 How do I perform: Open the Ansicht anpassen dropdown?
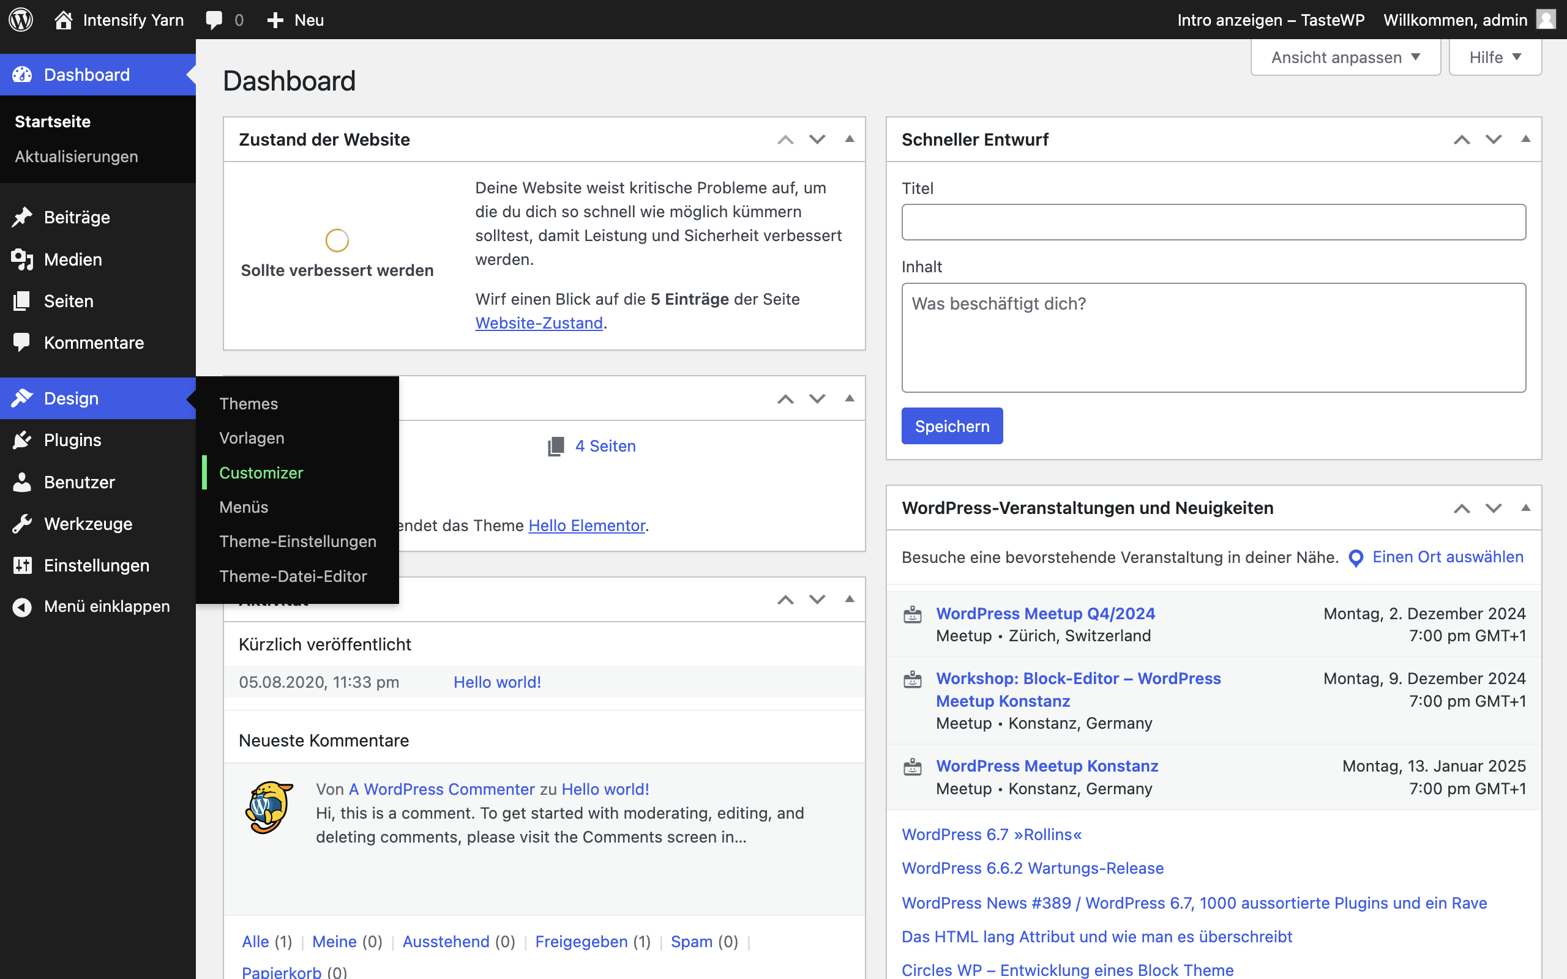click(1345, 58)
